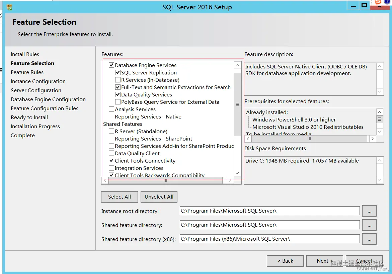
Task: Select Feature Rules step in sidebar
Action: (x=27, y=72)
